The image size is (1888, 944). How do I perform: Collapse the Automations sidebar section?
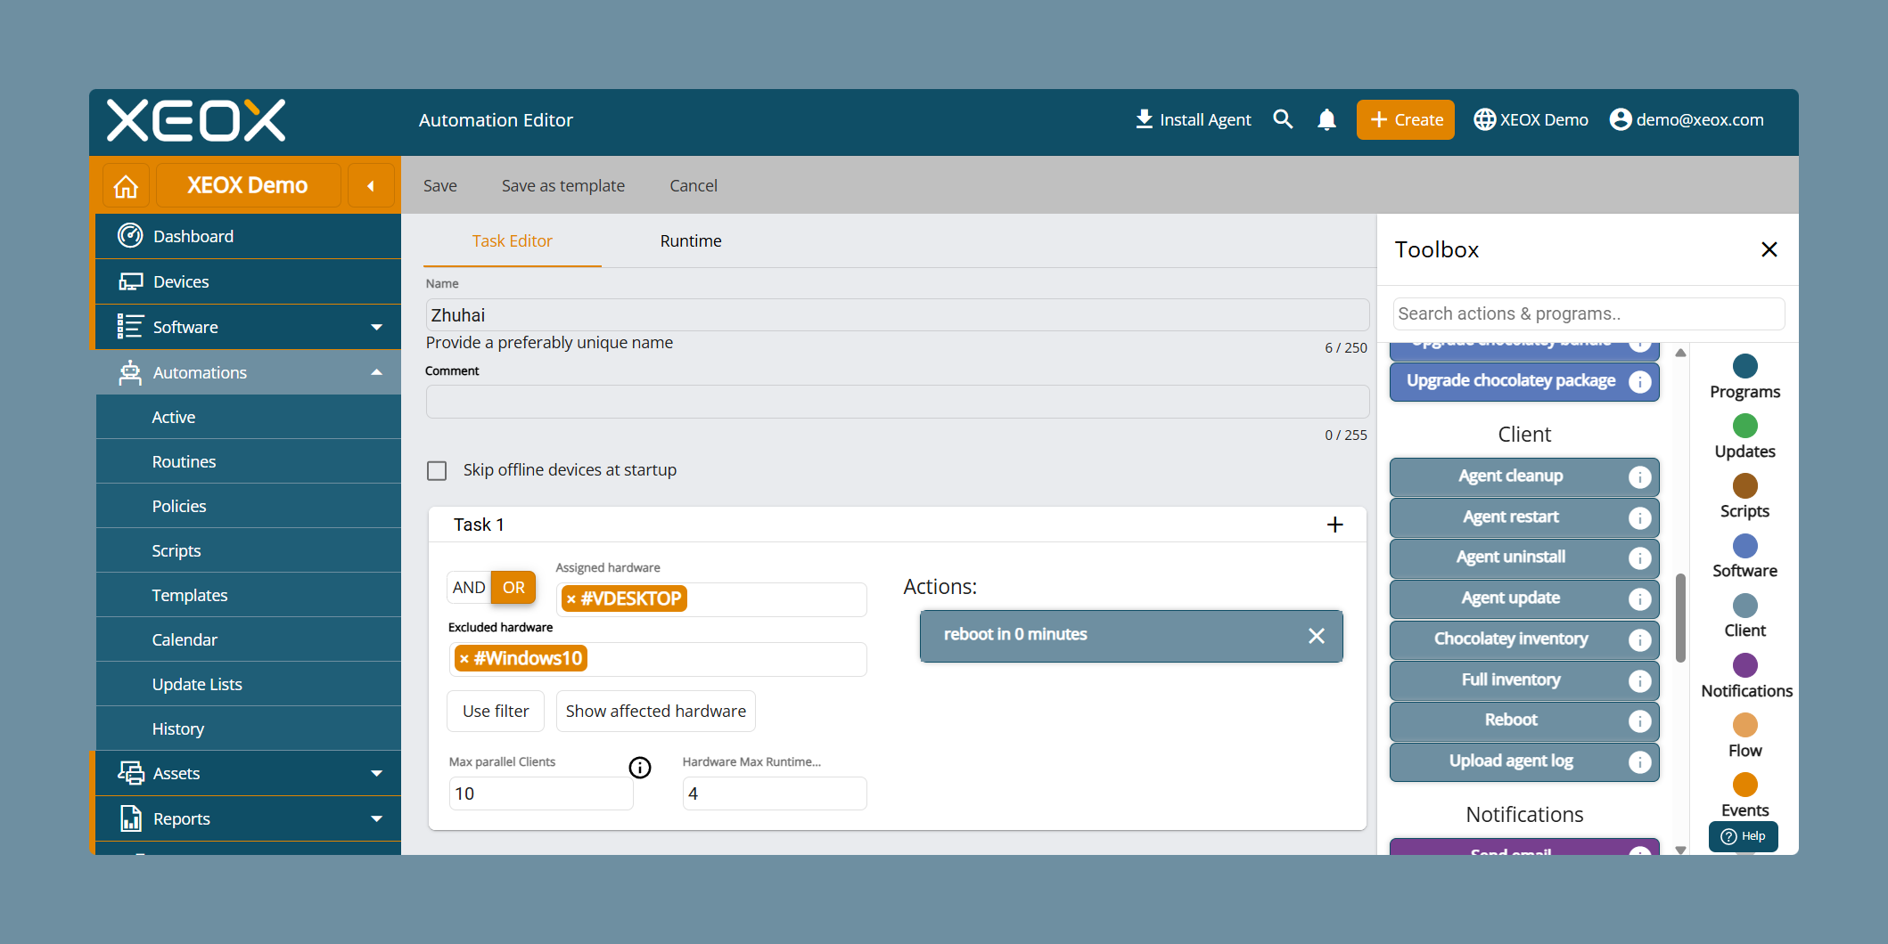pos(376,372)
